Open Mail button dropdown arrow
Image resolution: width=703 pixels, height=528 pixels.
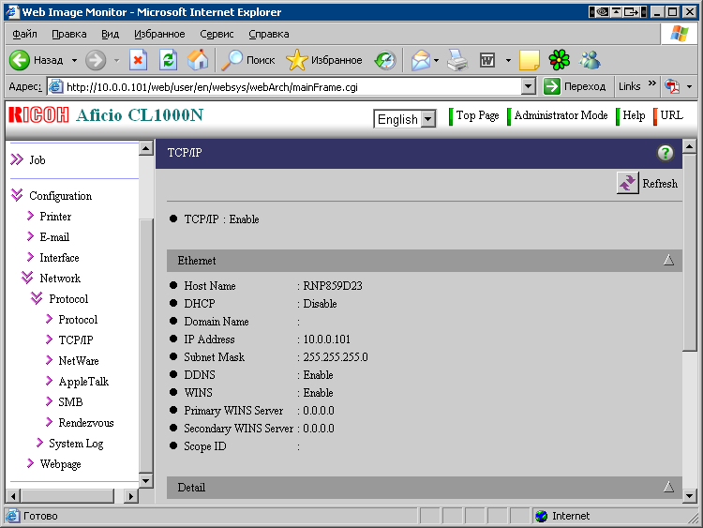[436, 60]
